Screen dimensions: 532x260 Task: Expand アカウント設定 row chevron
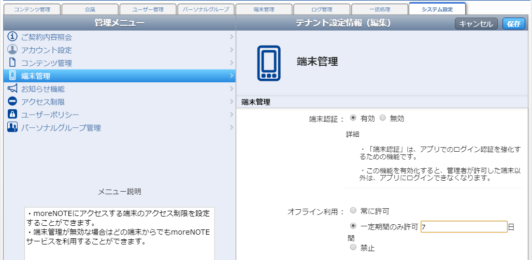pyautogui.click(x=232, y=50)
